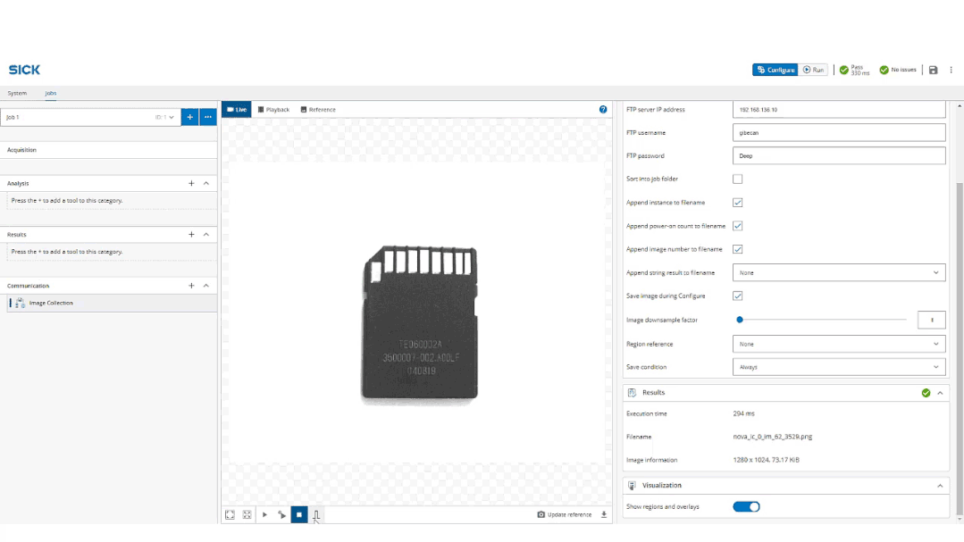The height and width of the screenshot is (542, 964).
Task: Collapse the Results panel on the right
Action: pyautogui.click(x=940, y=393)
